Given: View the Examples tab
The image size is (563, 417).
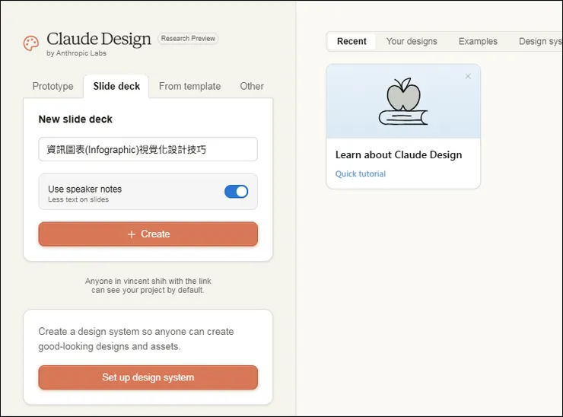Looking at the screenshot, I should coord(478,42).
